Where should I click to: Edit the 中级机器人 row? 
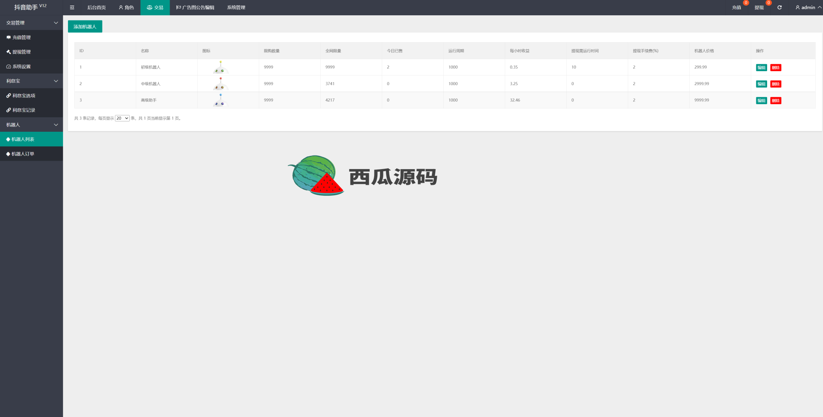click(x=761, y=84)
